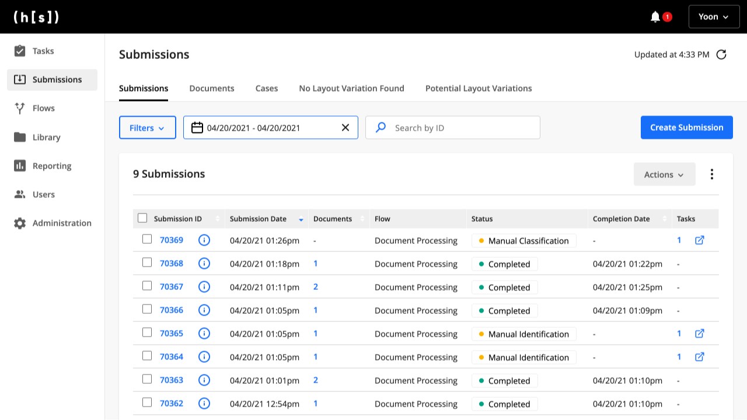Screen dimensions: 747x420
Task: Go to Flows in sidebar
Action: [44, 108]
